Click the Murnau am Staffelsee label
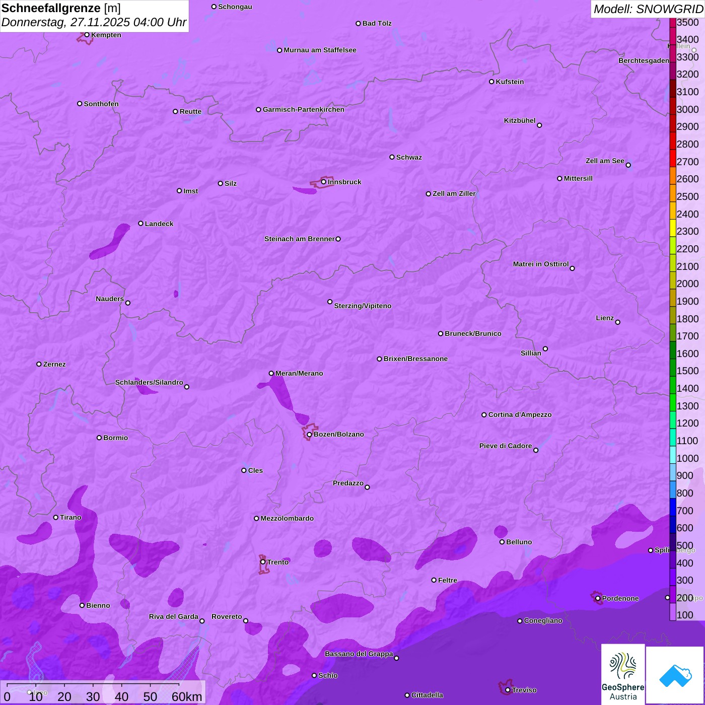The height and width of the screenshot is (705, 705). pos(320,50)
